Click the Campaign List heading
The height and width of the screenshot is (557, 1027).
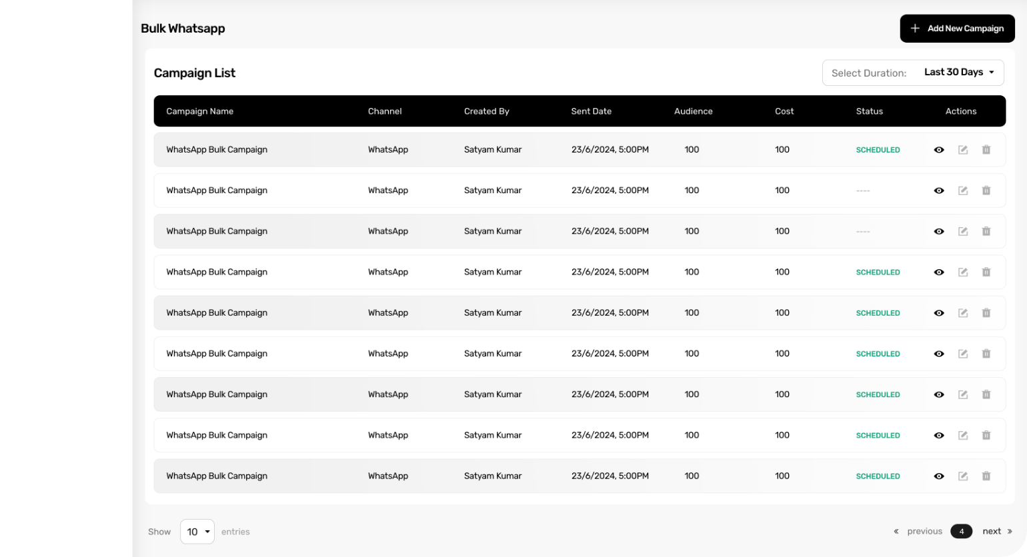coord(195,73)
